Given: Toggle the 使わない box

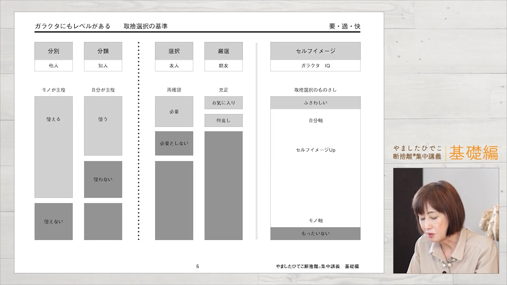Looking at the screenshot, I should pyautogui.click(x=103, y=179).
